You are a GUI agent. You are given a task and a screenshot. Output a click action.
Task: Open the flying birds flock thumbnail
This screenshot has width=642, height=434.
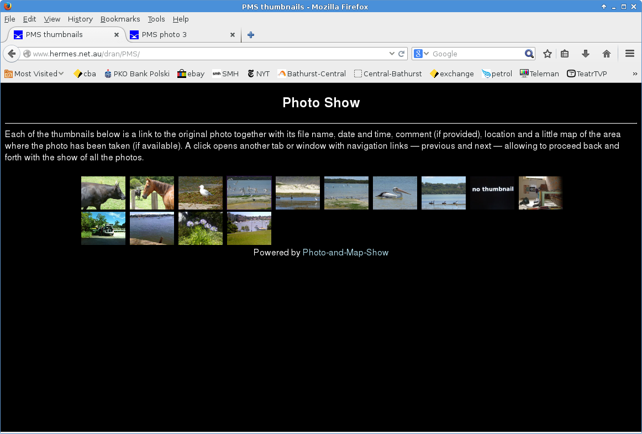(249, 193)
